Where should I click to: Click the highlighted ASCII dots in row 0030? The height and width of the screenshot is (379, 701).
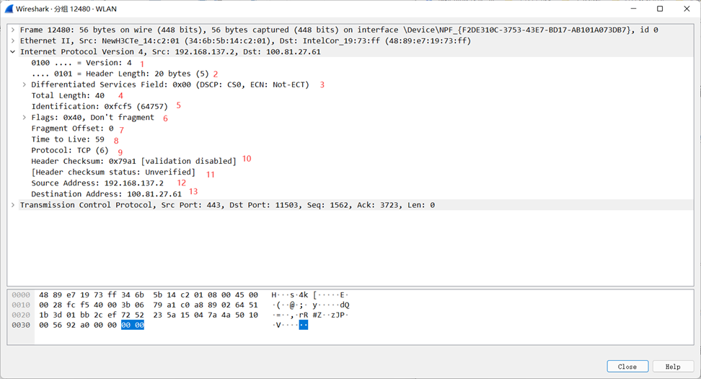click(x=304, y=326)
